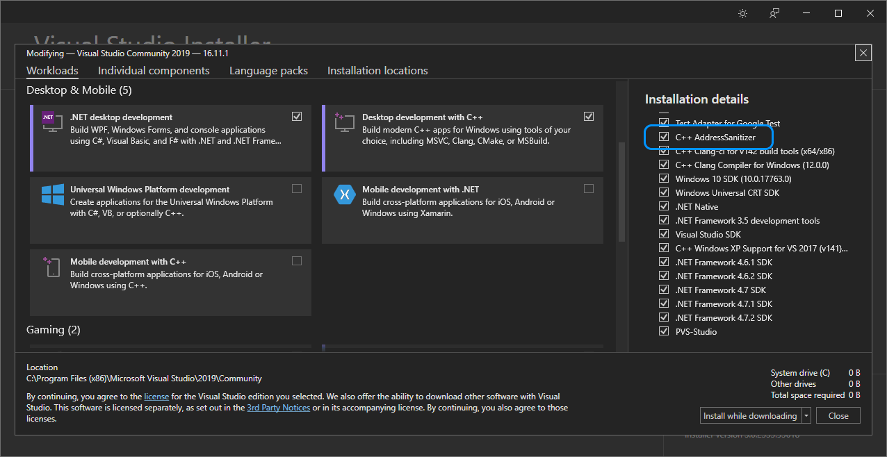887x457 pixels.
Task: Switch to Installation locations tab
Action: click(x=377, y=71)
